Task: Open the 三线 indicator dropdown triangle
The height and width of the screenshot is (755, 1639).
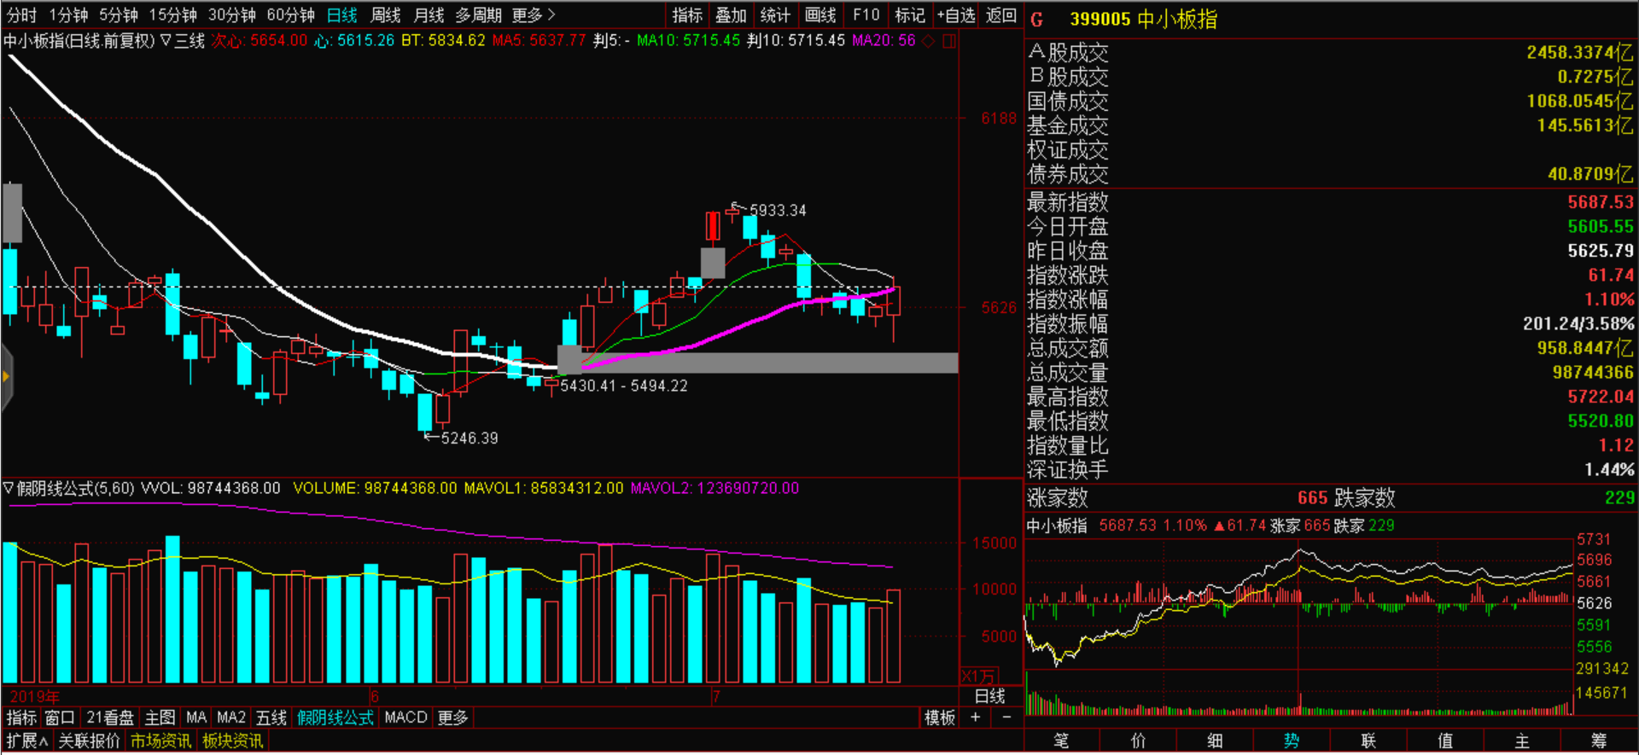Action: (166, 41)
